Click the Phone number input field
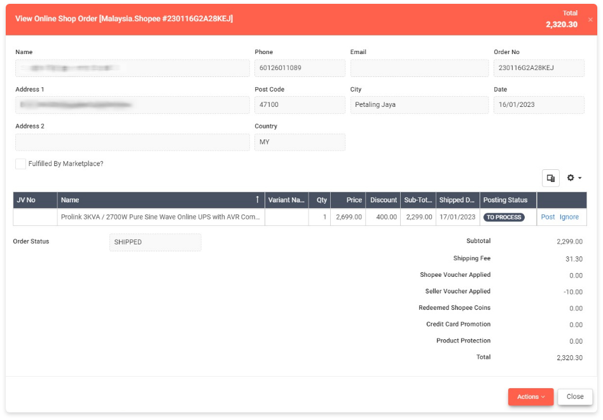Viewport: 603px width, 420px height. tap(300, 68)
